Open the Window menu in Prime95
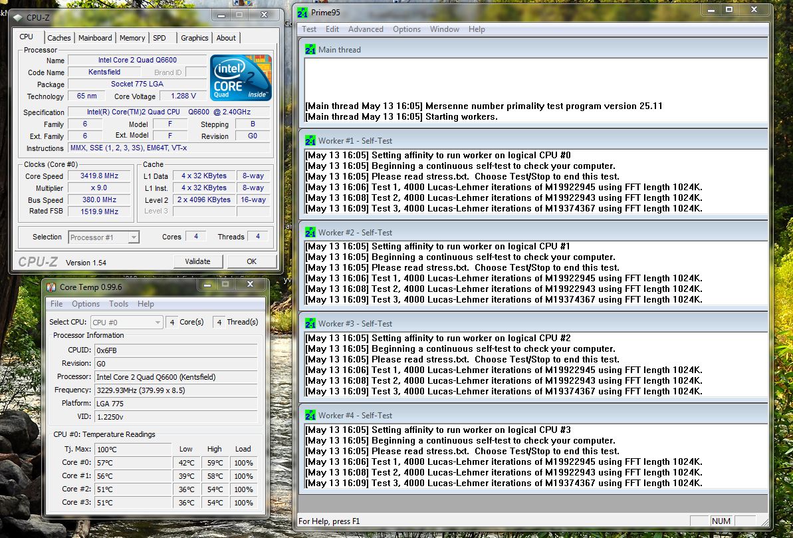 click(445, 29)
